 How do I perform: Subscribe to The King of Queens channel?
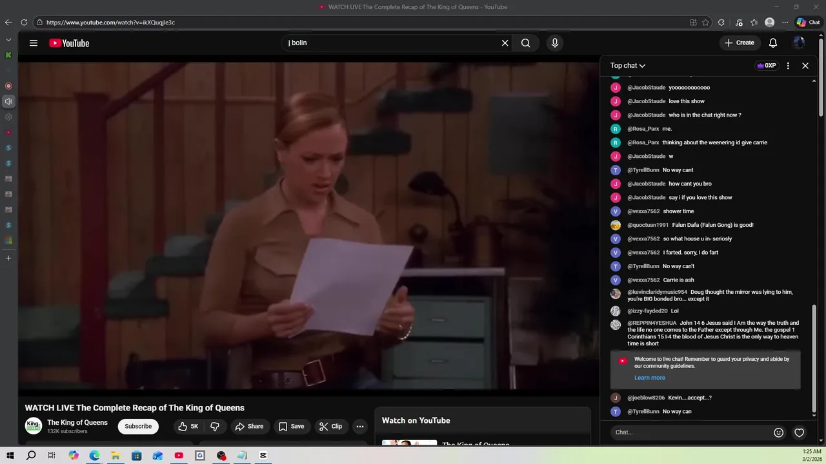[x=138, y=426]
